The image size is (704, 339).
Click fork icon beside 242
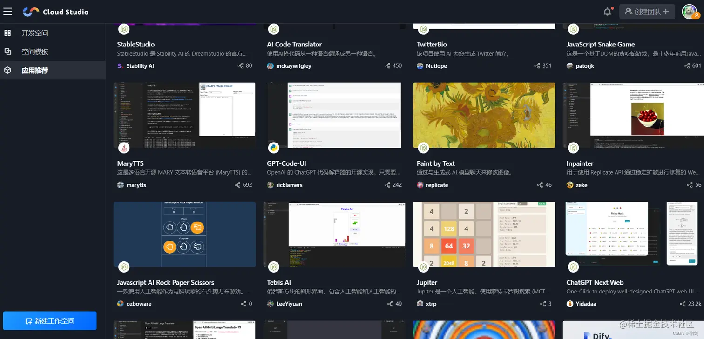click(387, 185)
